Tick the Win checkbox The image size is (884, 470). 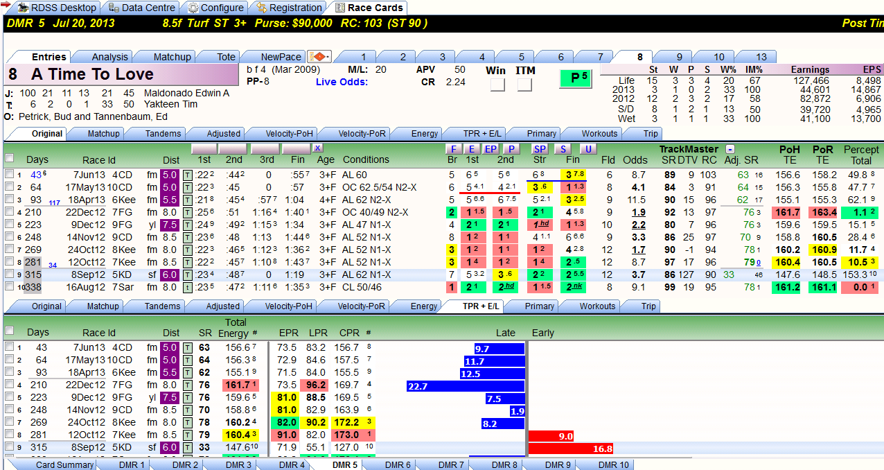pos(497,85)
